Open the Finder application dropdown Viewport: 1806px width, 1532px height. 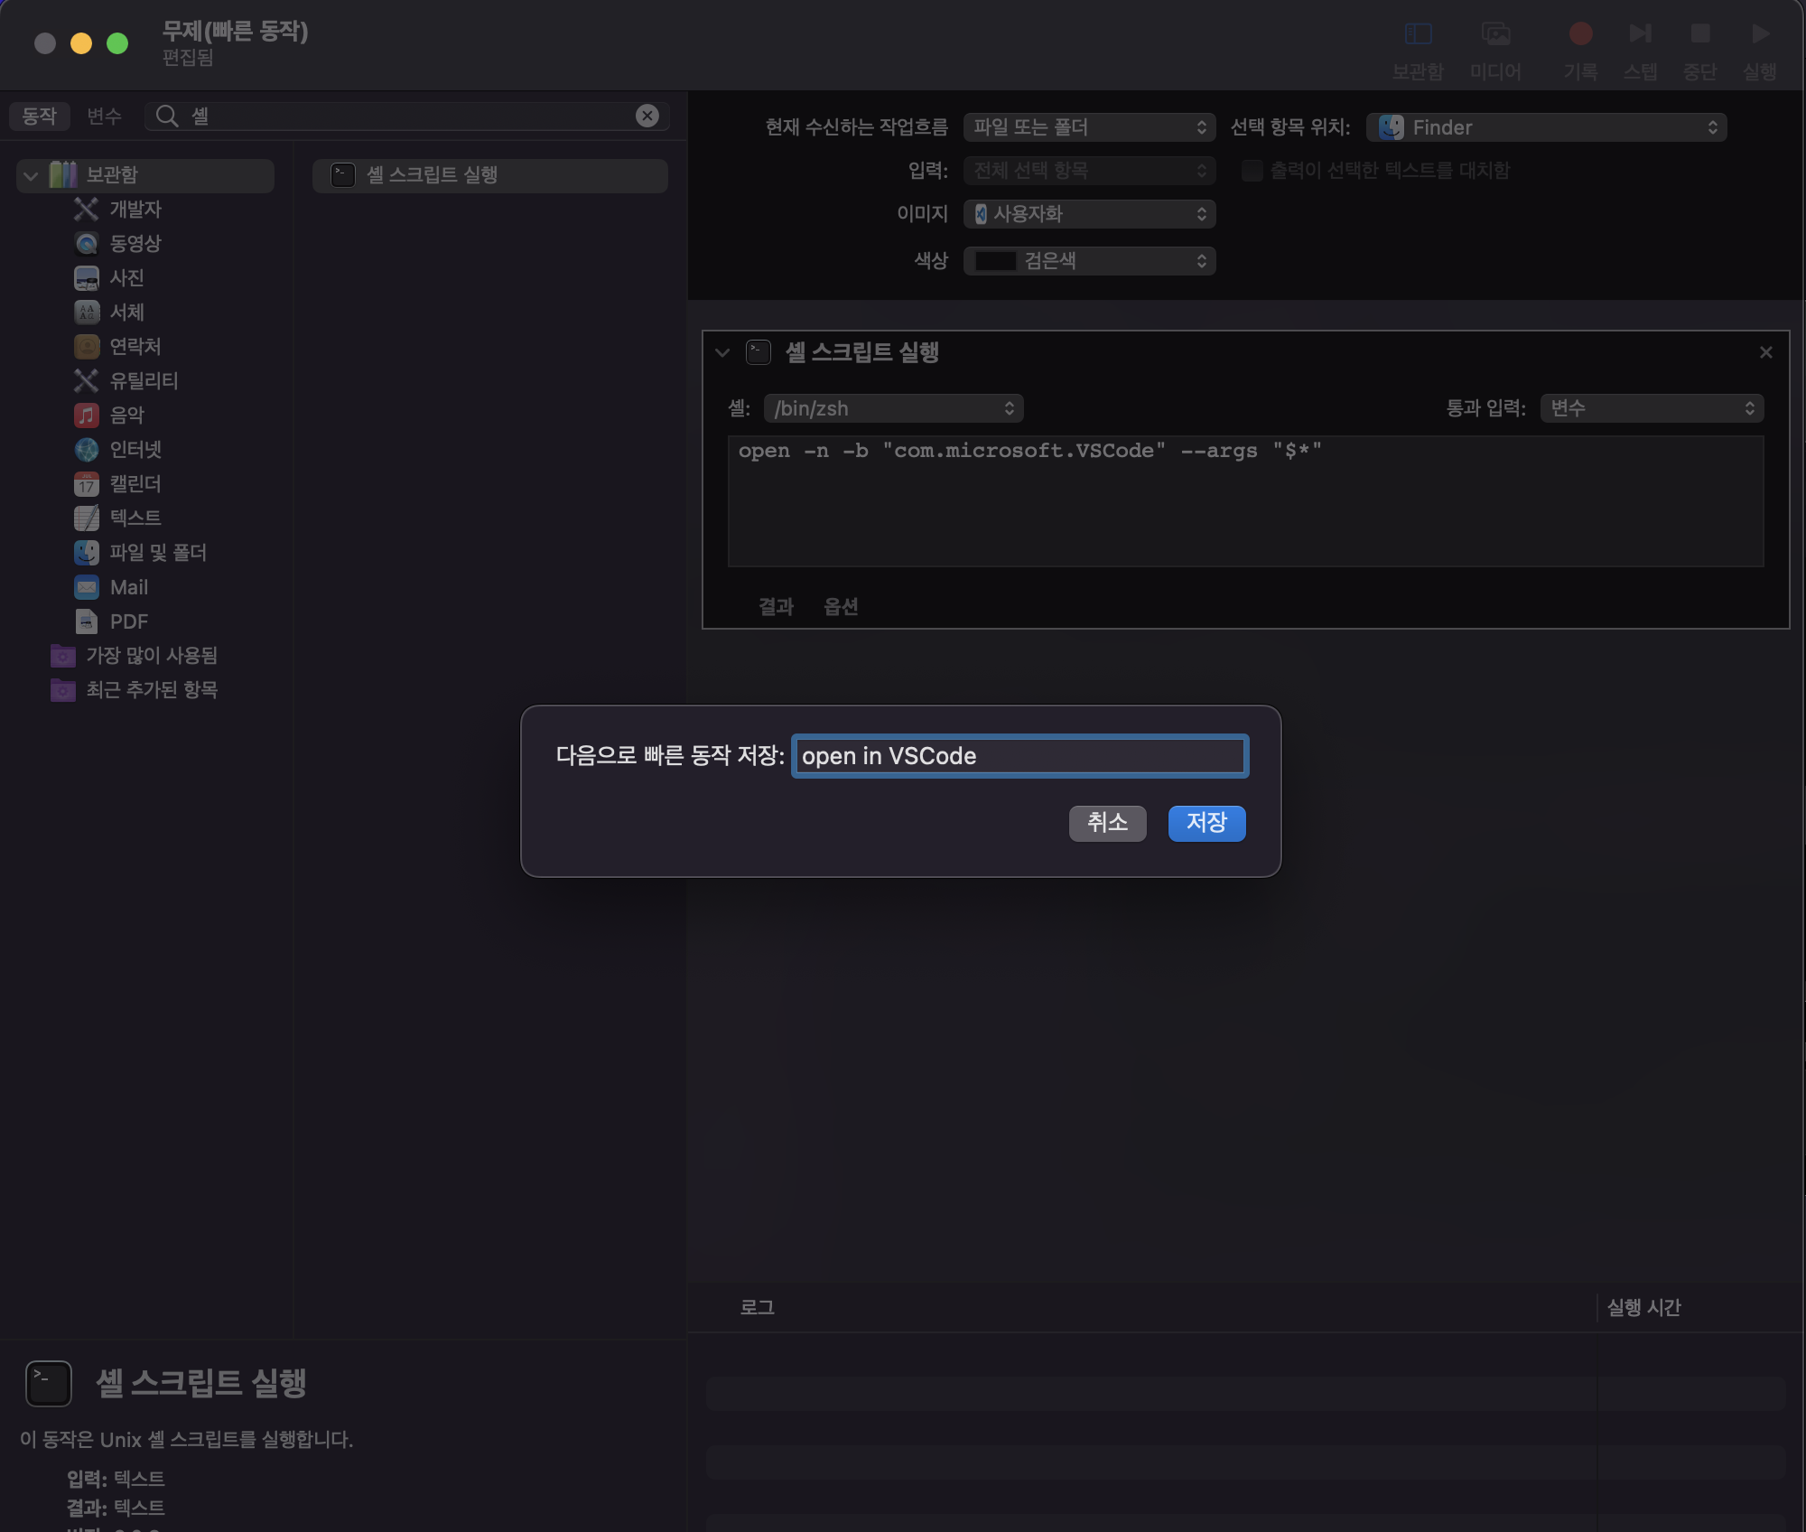[x=1546, y=127]
